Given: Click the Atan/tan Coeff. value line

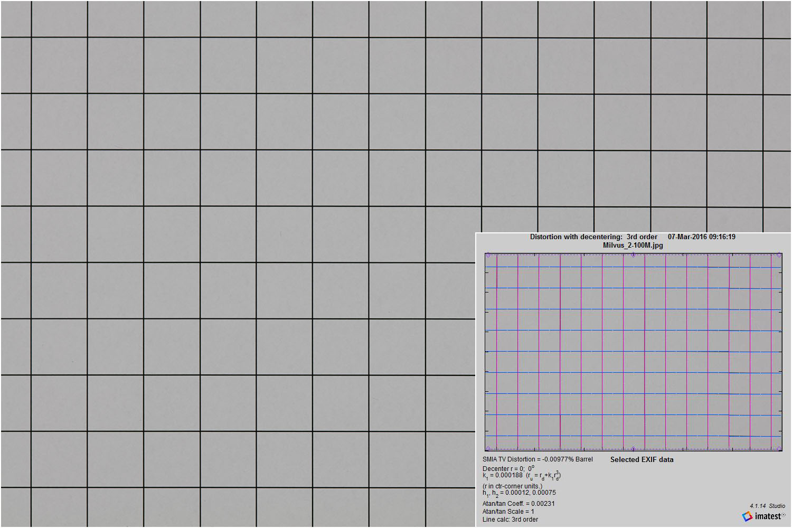Looking at the screenshot, I should [518, 504].
